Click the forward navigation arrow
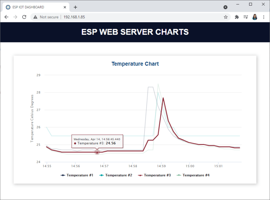Screen dimensions: 270x200 (15, 17)
